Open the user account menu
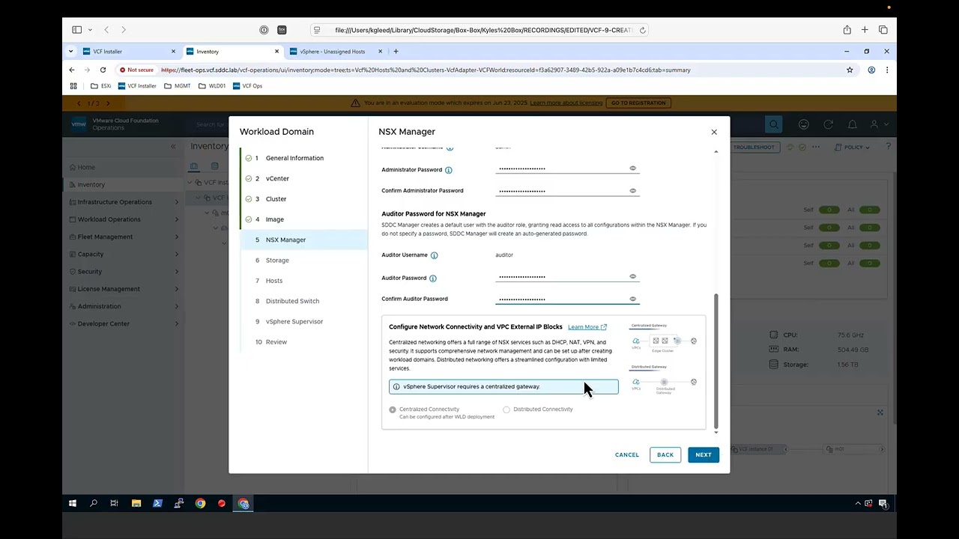 click(x=879, y=124)
